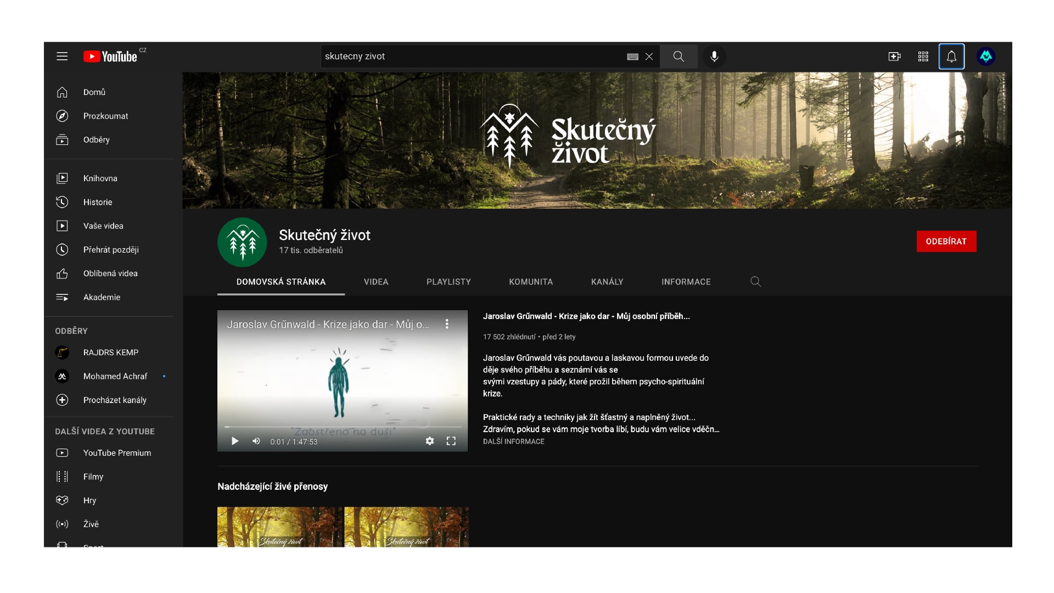Switch to the INFORMACE tab
The width and height of the screenshot is (1054, 593).
coord(686,282)
